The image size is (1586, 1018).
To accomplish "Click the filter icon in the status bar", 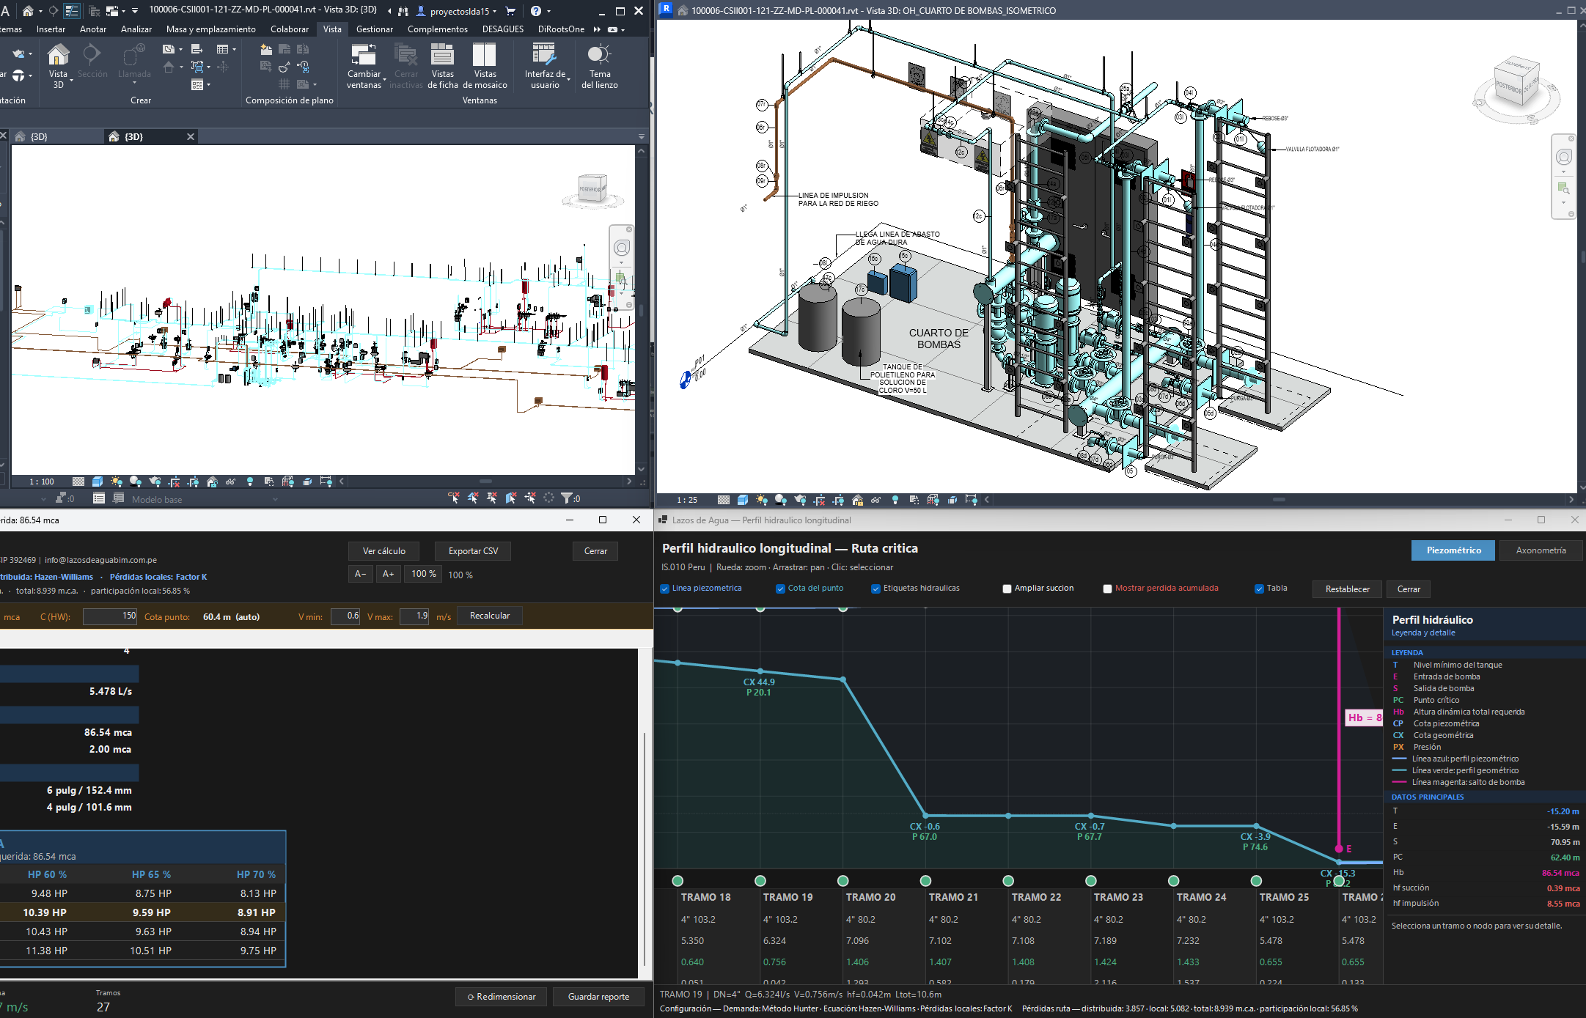I will pyautogui.click(x=567, y=498).
